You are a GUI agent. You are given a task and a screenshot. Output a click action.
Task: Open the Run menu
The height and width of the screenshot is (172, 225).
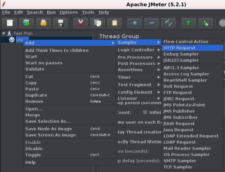pyautogui.click(x=51, y=12)
